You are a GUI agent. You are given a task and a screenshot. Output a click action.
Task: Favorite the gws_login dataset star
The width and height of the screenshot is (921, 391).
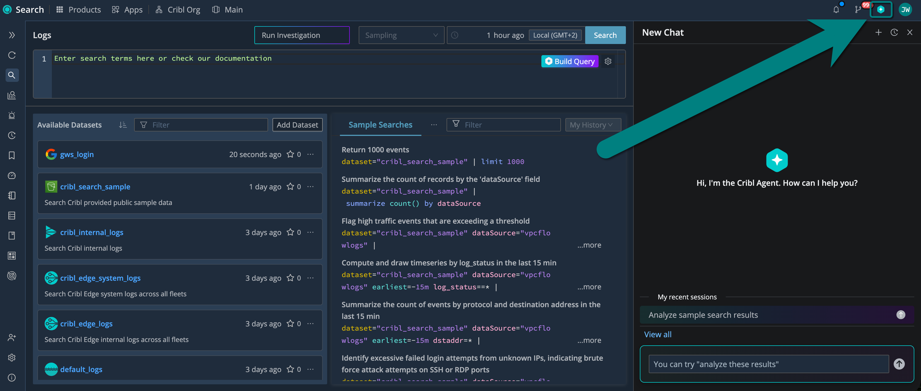click(x=290, y=154)
